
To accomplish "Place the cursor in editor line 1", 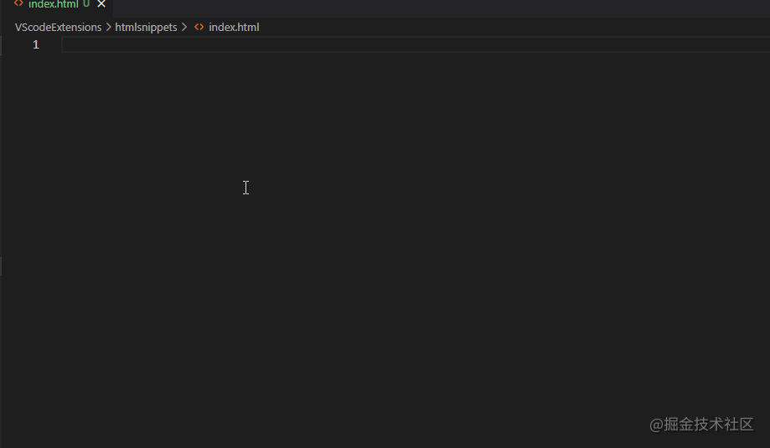I will (x=416, y=44).
